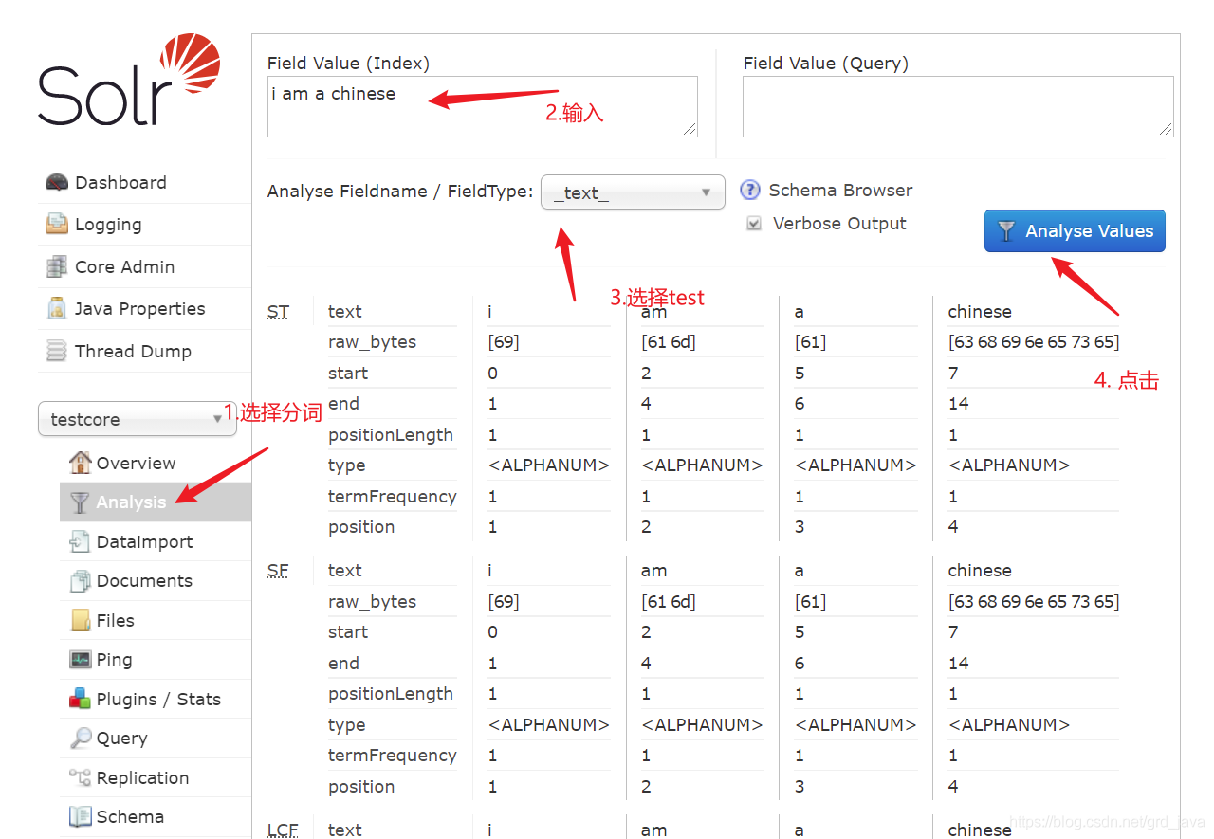Click the Analyse Values button
Image resolution: width=1214 pixels, height=839 pixels.
pyautogui.click(x=1075, y=230)
